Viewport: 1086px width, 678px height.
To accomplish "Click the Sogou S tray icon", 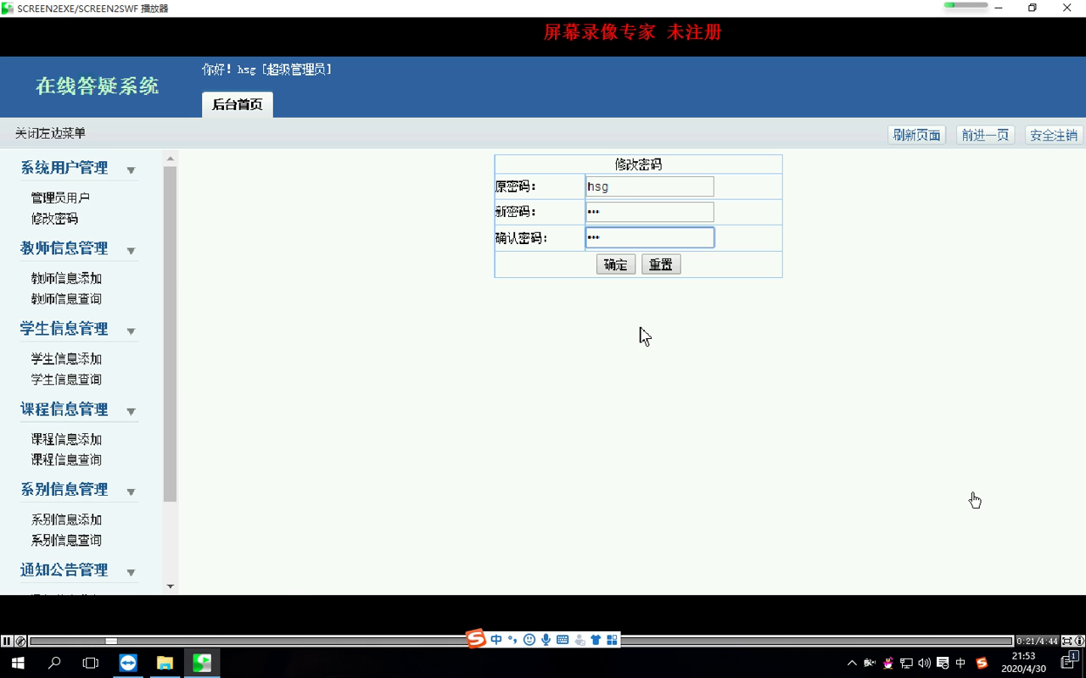I will pos(982,663).
